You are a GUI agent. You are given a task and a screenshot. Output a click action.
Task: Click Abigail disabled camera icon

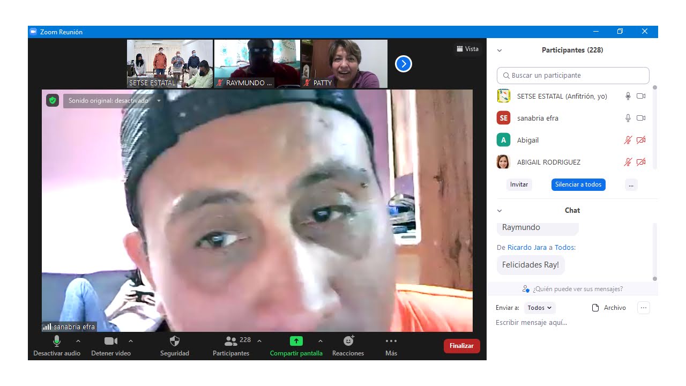pyautogui.click(x=641, y=140)
